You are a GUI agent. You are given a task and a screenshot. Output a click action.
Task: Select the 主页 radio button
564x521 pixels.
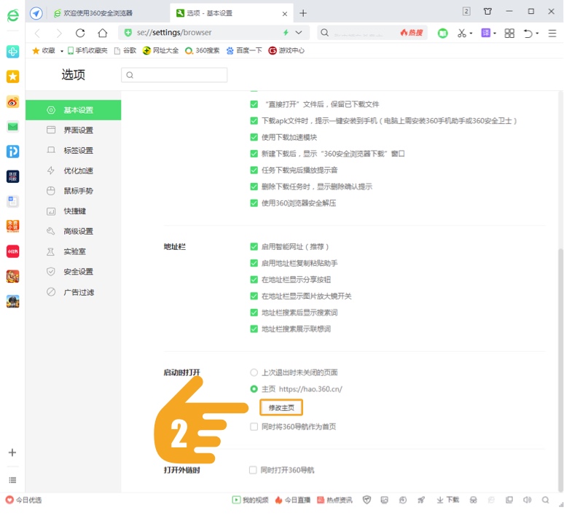(254, 389)
